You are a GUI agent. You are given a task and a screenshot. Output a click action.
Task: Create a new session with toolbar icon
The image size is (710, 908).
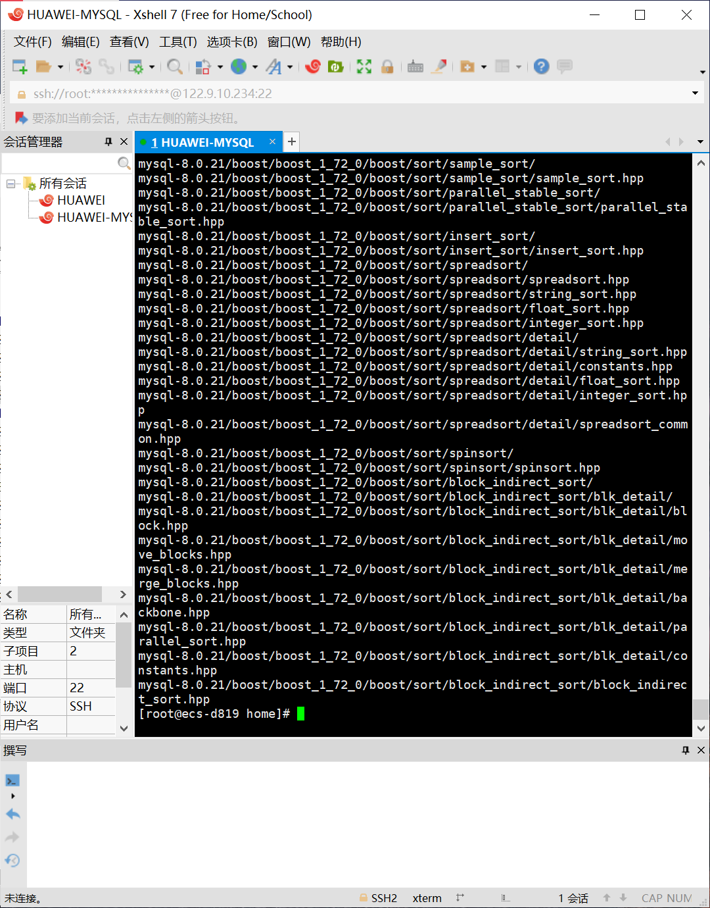[20, 66]
